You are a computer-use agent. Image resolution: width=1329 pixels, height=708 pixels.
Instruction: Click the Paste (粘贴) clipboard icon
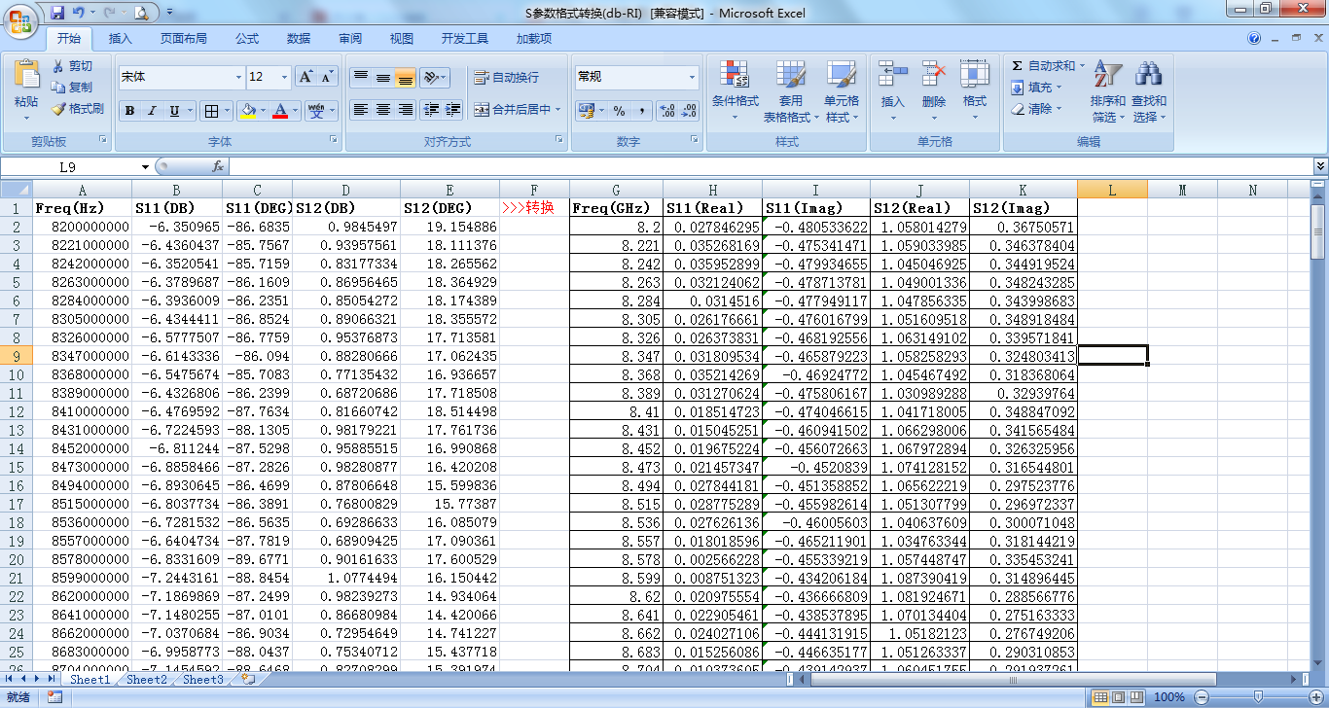26,75
